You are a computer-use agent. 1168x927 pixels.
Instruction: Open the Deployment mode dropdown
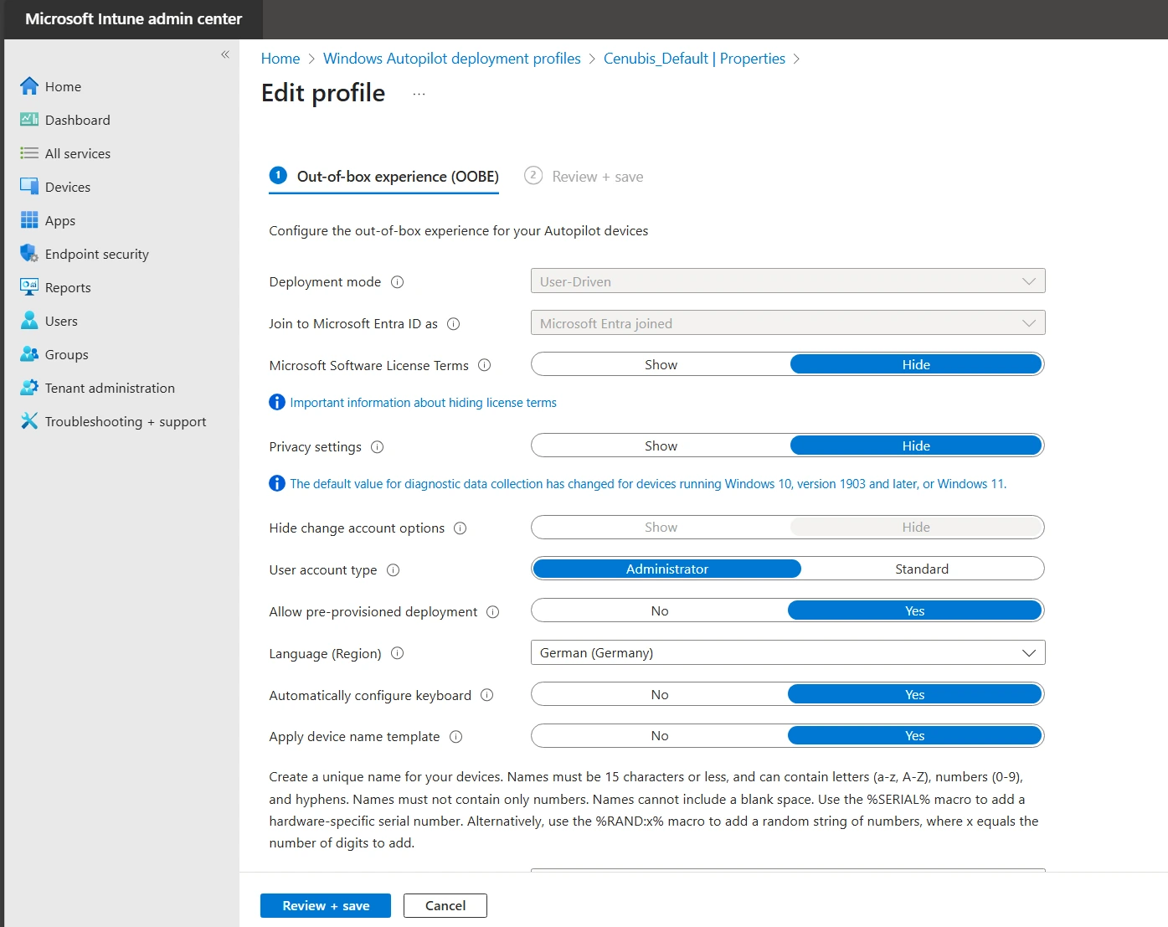tap(788, 281)
